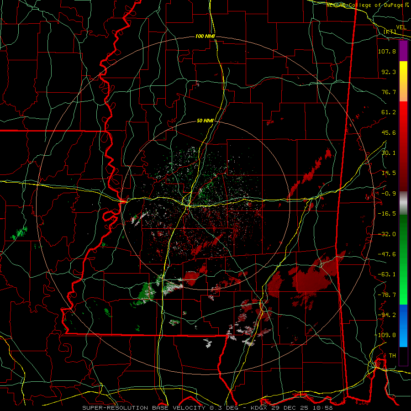Click the 76.7 velocity scale value
This screenshot has width=411, height=411.
(x=389, y=92)
